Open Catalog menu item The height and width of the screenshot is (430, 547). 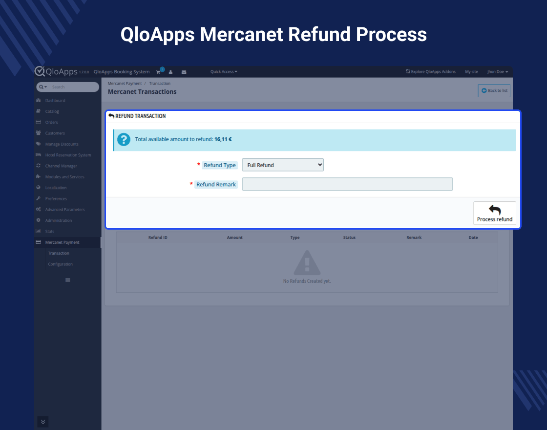(x=52, y=111)
